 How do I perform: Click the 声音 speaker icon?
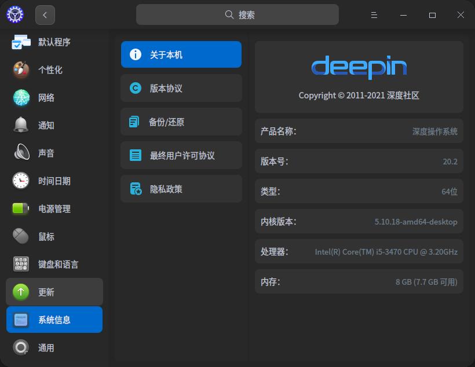tap(21, 152)
